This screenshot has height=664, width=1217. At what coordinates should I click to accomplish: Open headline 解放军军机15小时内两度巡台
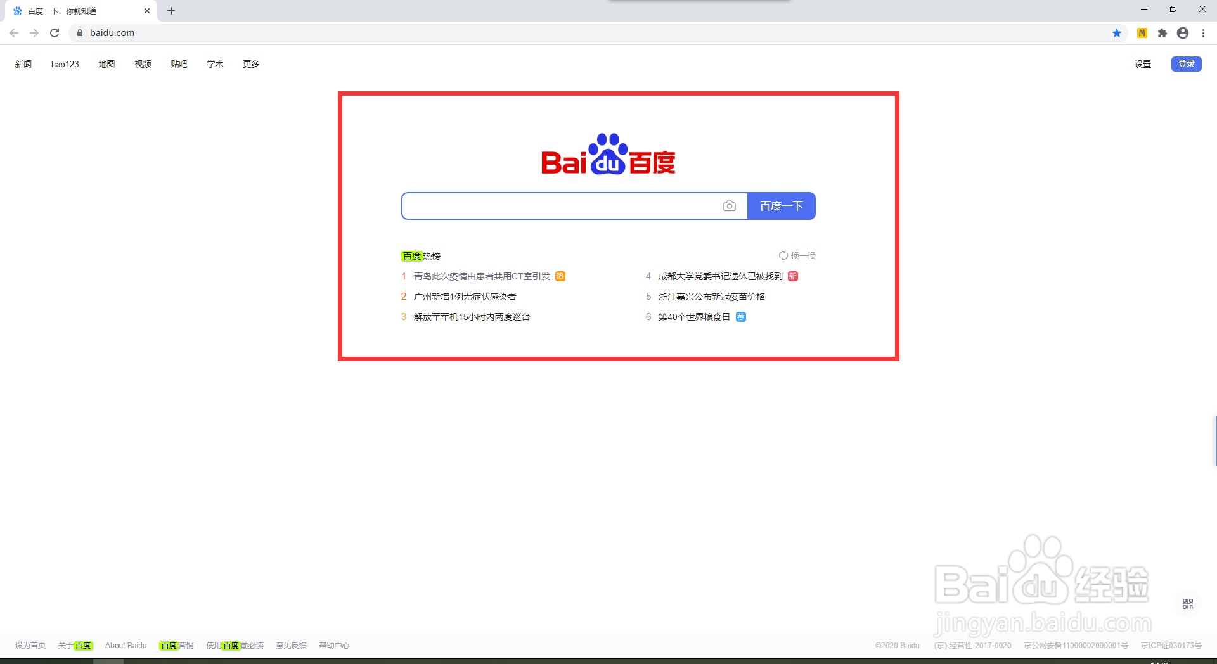tap(472, 317)
